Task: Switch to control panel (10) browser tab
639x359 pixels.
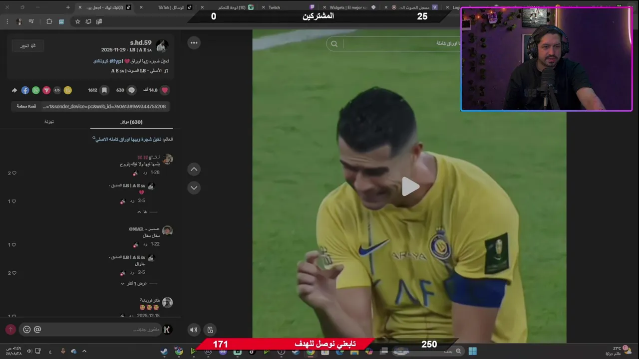Action: 235,7
